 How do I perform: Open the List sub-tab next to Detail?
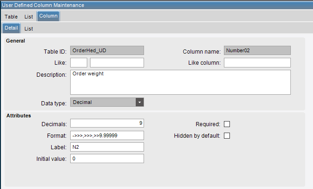[x=29, y=28]
